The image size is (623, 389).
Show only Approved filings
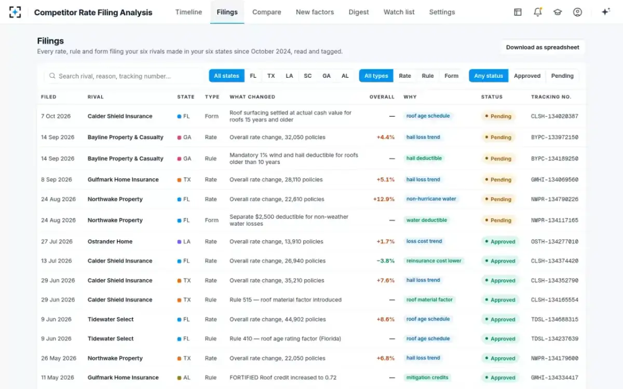pos(527,76)
